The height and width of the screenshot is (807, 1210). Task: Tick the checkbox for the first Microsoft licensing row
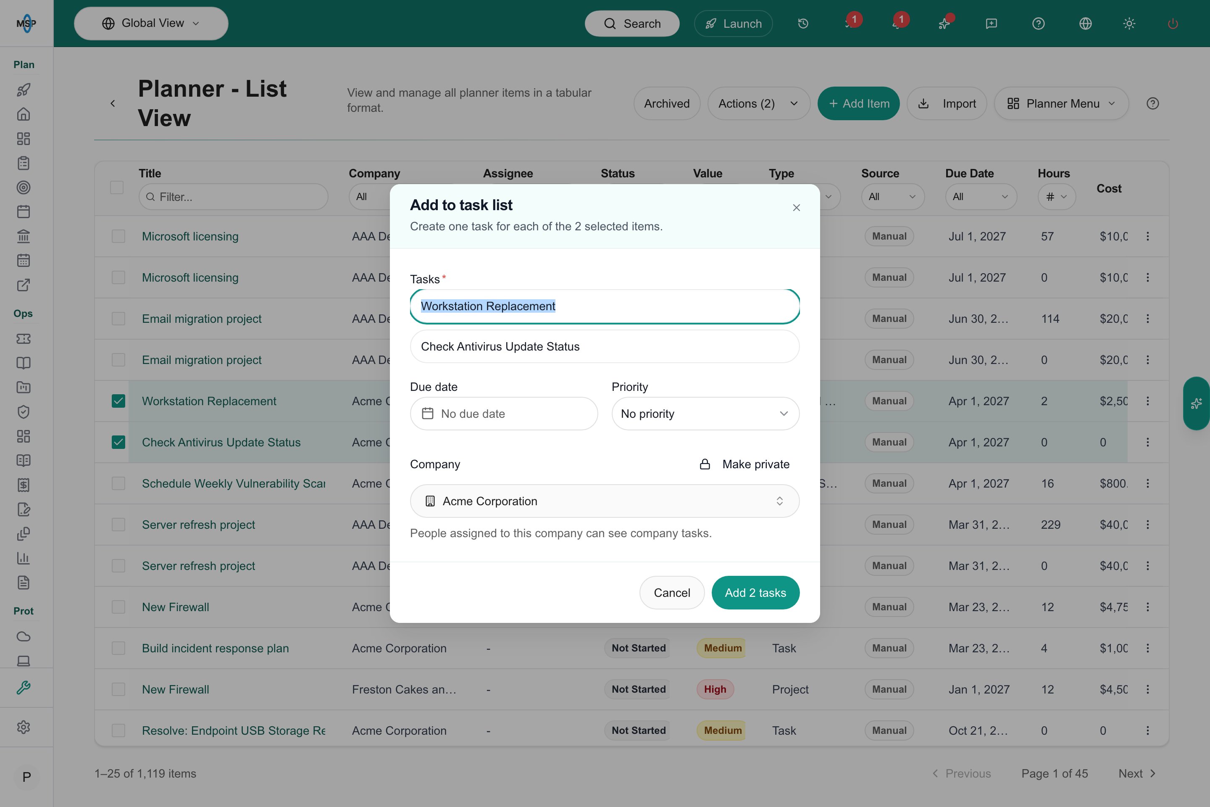point(118,236)
